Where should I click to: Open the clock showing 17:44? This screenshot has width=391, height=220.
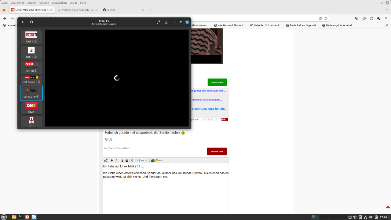tap(383, 217)
